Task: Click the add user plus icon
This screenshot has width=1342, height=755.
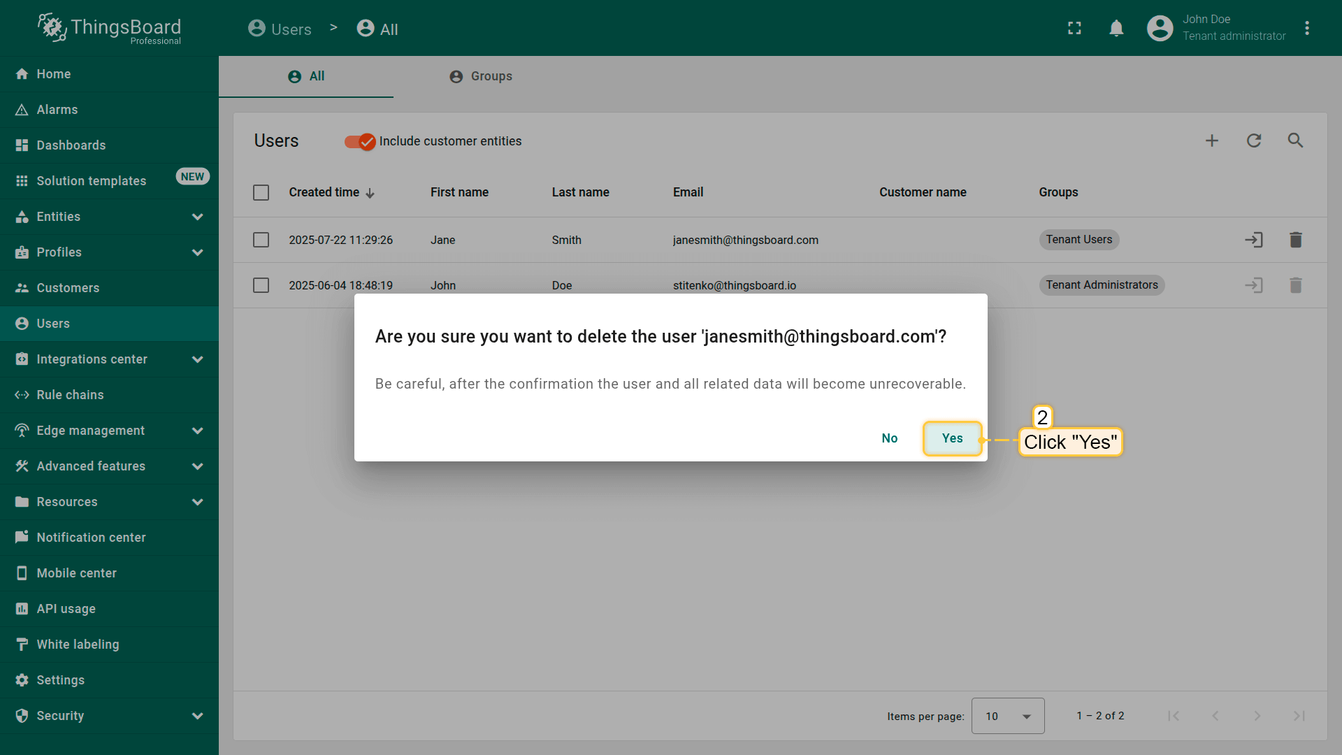Action: click(1212, 141)
